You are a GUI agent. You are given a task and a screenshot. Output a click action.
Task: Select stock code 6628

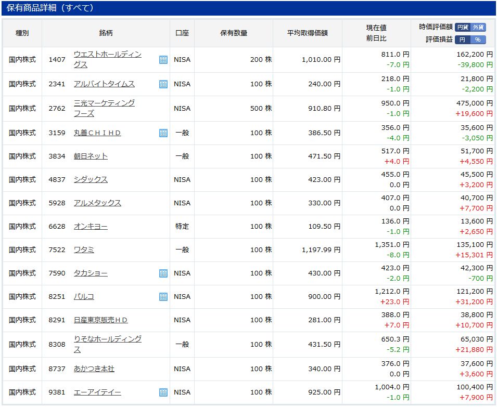click(x=57, y=227)
